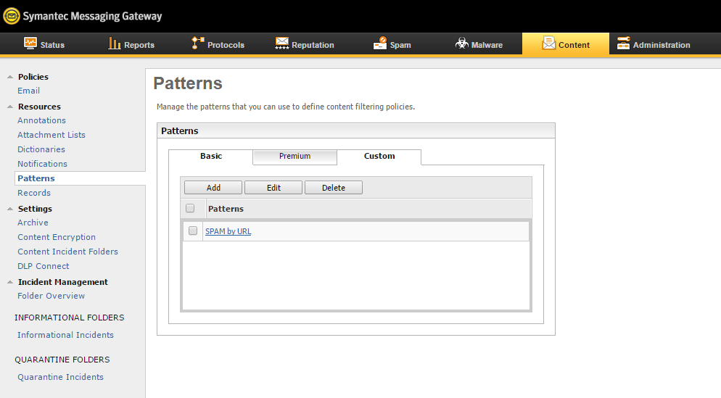Screen dimensions: 721x398
Task: Click the QUARANTINE FOLDERS label
Action: point(62,360)
